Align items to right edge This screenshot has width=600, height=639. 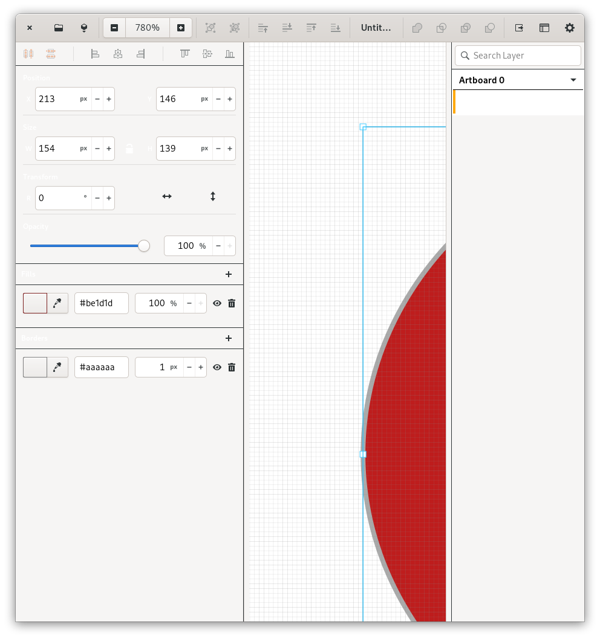141,54
